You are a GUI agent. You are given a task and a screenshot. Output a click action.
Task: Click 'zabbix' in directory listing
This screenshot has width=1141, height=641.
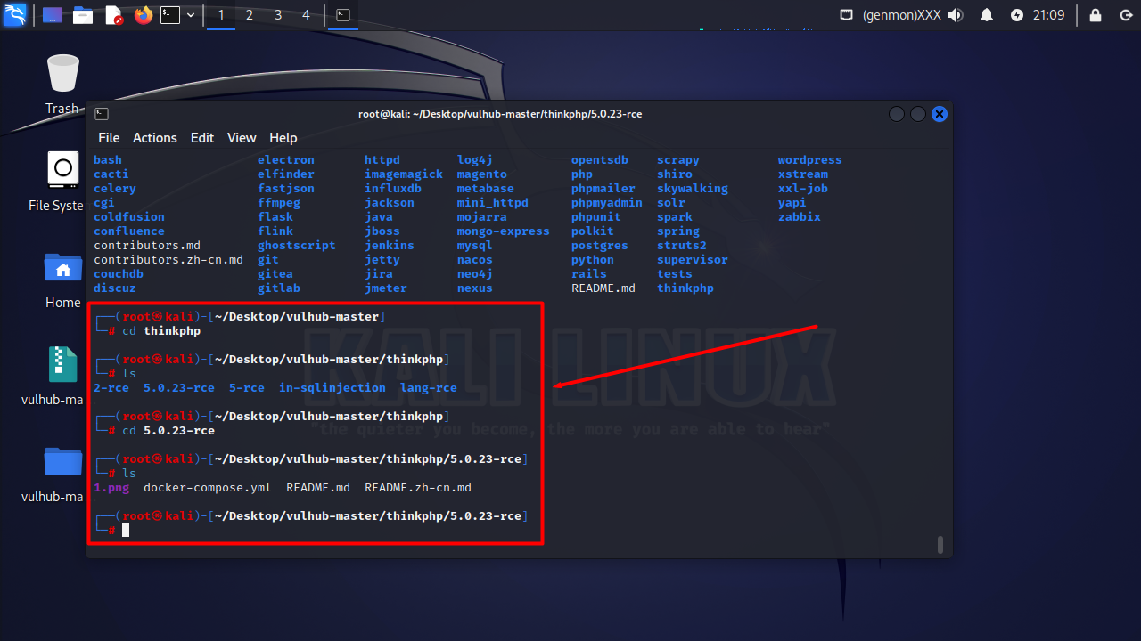(x=800, y=216)
